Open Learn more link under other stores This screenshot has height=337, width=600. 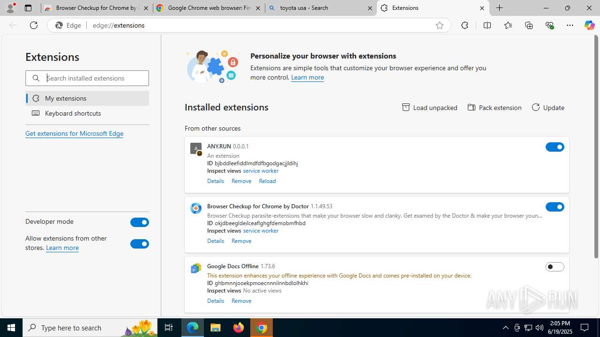pos(62,248)
